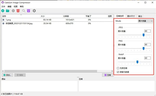
Task: Click the left scroll arrow of the file list
Action: [x=3, y=71]
